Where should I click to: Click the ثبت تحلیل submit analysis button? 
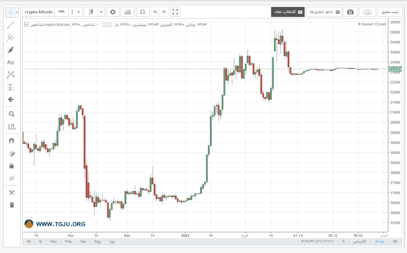390,12
